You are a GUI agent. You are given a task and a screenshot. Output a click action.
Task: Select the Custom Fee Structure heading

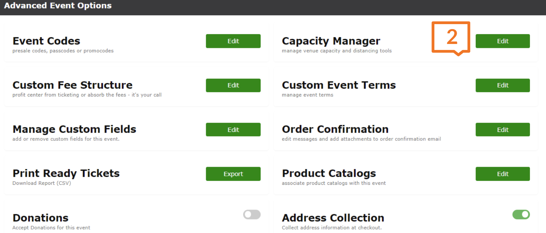pyautogui.click(x=73, y=85)
